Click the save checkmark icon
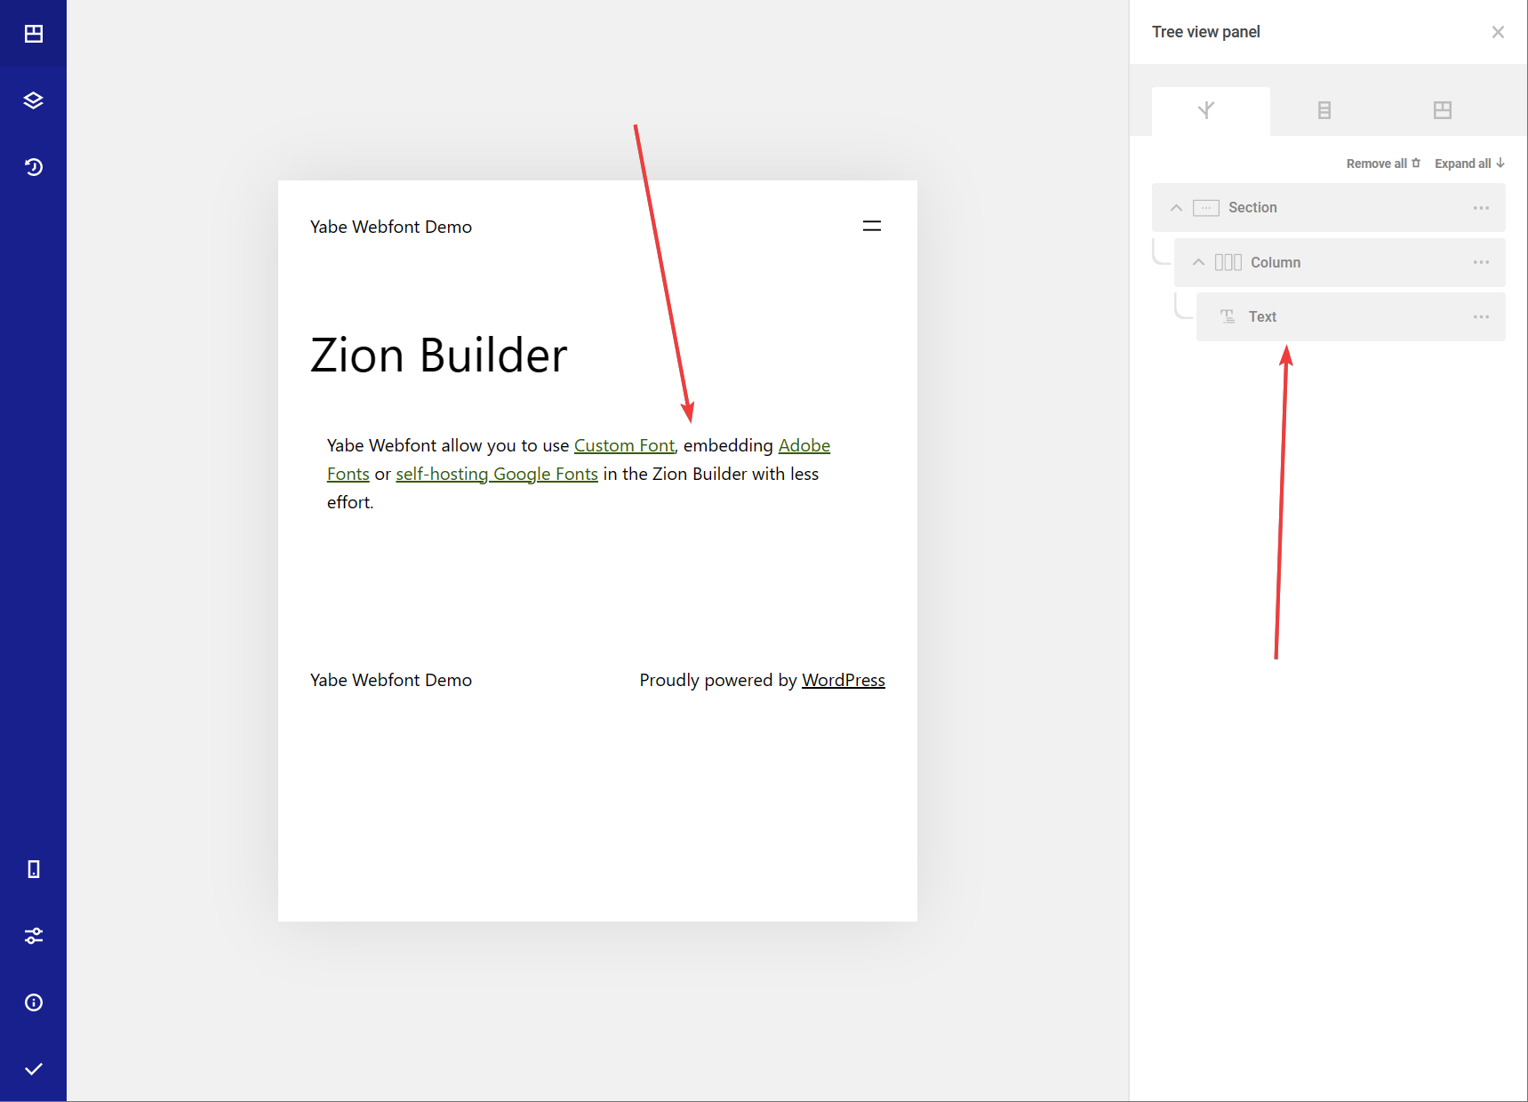Screen dimensions: 1528x1102 pyautogui.click(x=33, y=1069)
